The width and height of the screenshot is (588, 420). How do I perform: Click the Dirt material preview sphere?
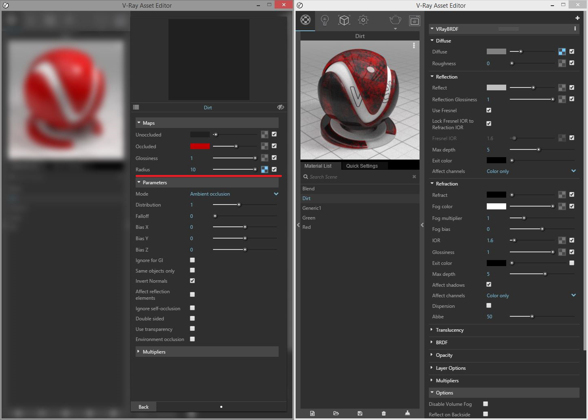(x=360, y=100)
